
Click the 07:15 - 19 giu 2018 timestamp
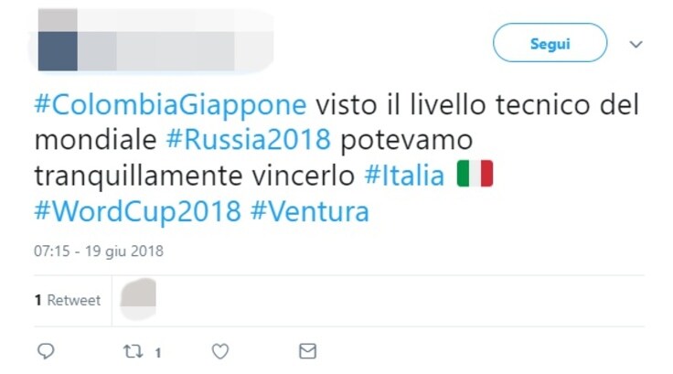pyautogui.click(x=99, y=251)
